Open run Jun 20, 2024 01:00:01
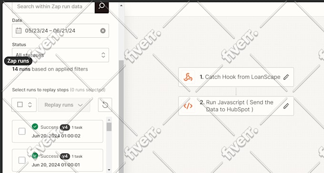The height and width of the screenshot is (173, 324). coord(58,160)
